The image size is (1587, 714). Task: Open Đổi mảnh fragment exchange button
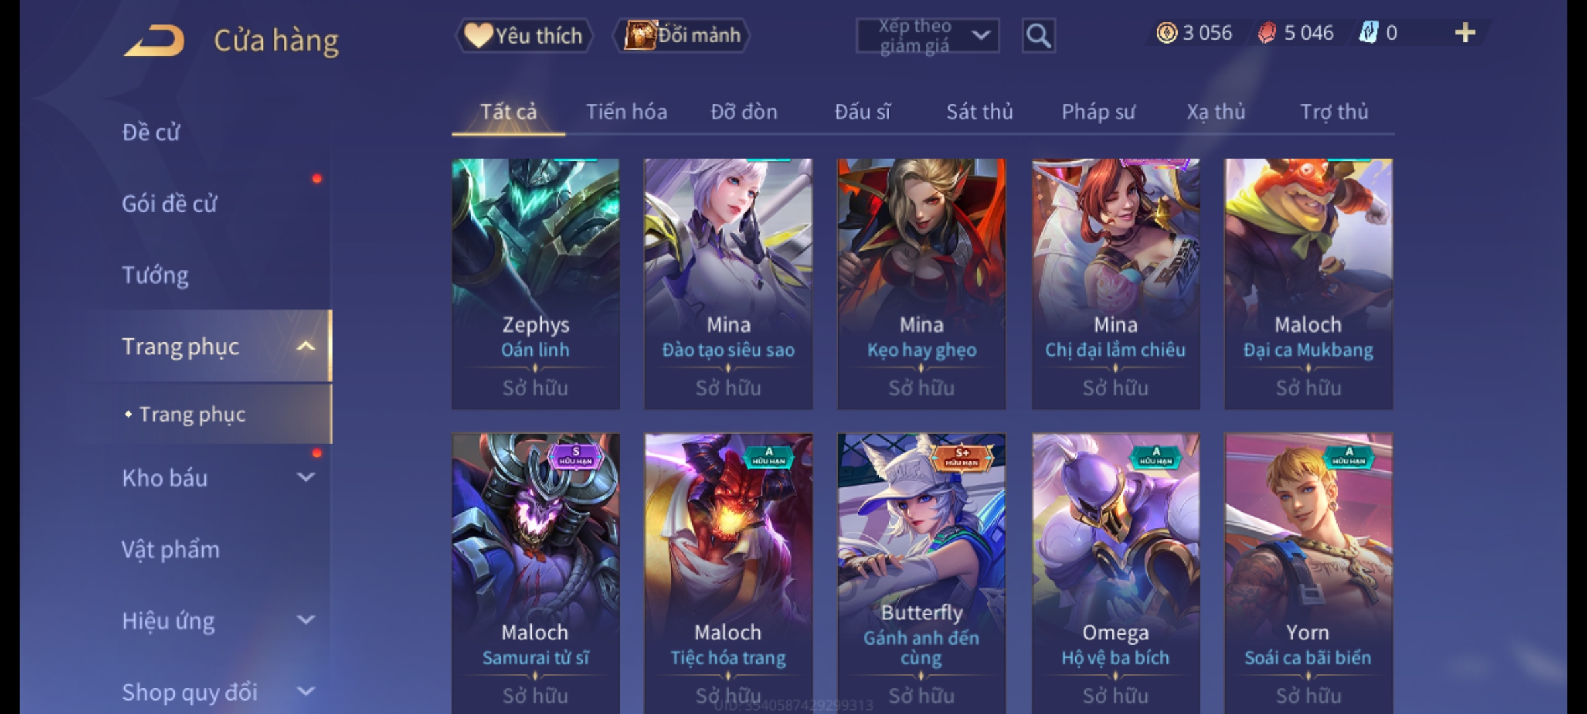click(x=682, y=35)
